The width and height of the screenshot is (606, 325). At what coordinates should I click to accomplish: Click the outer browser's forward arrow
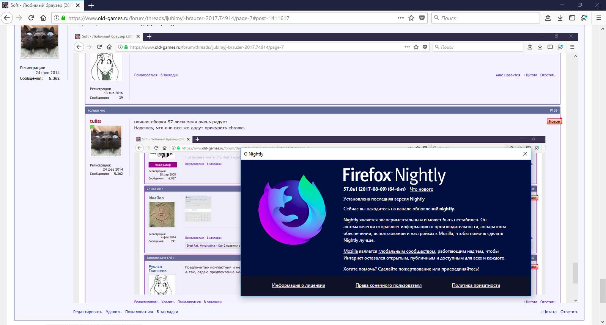tap(19, 18)
